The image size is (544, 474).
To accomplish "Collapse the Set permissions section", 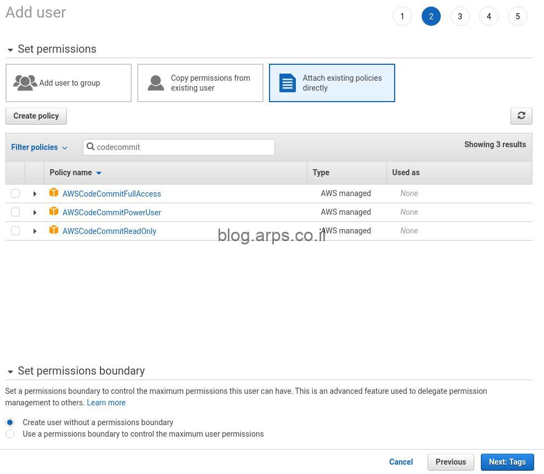I will pyautogui.click(x=10, y=50).
